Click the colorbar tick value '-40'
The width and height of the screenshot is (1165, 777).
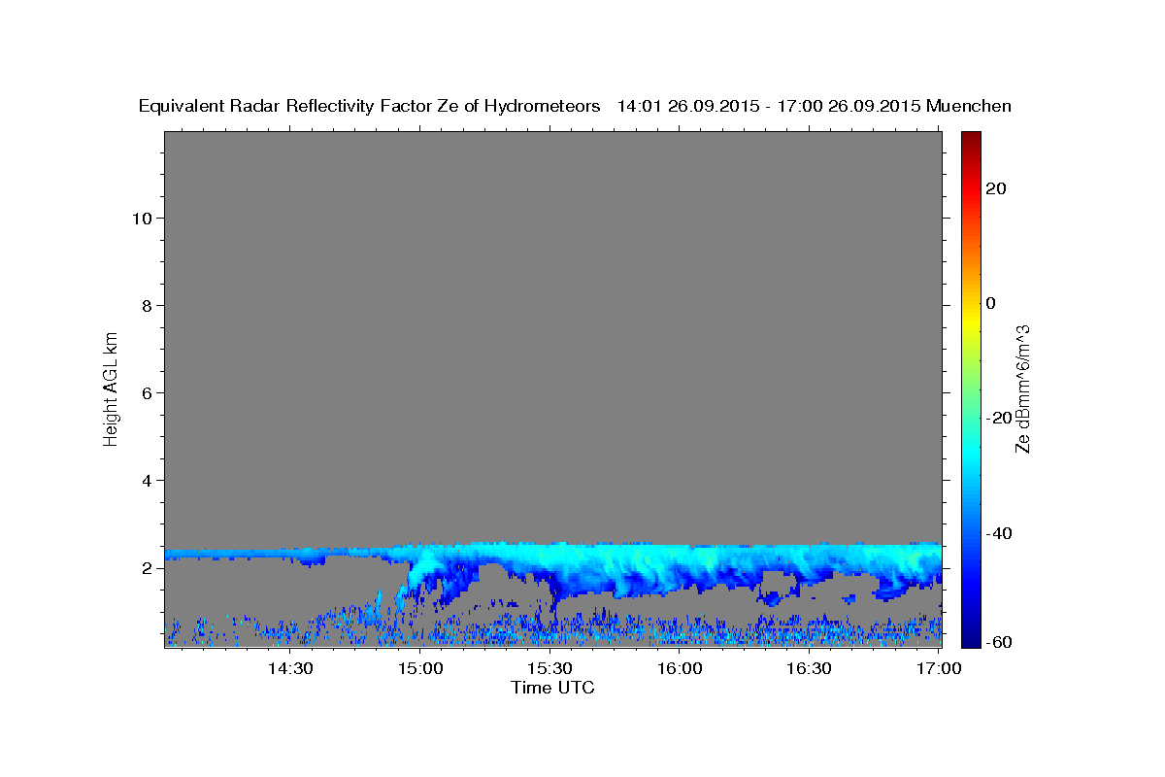[x=999, y=532]
